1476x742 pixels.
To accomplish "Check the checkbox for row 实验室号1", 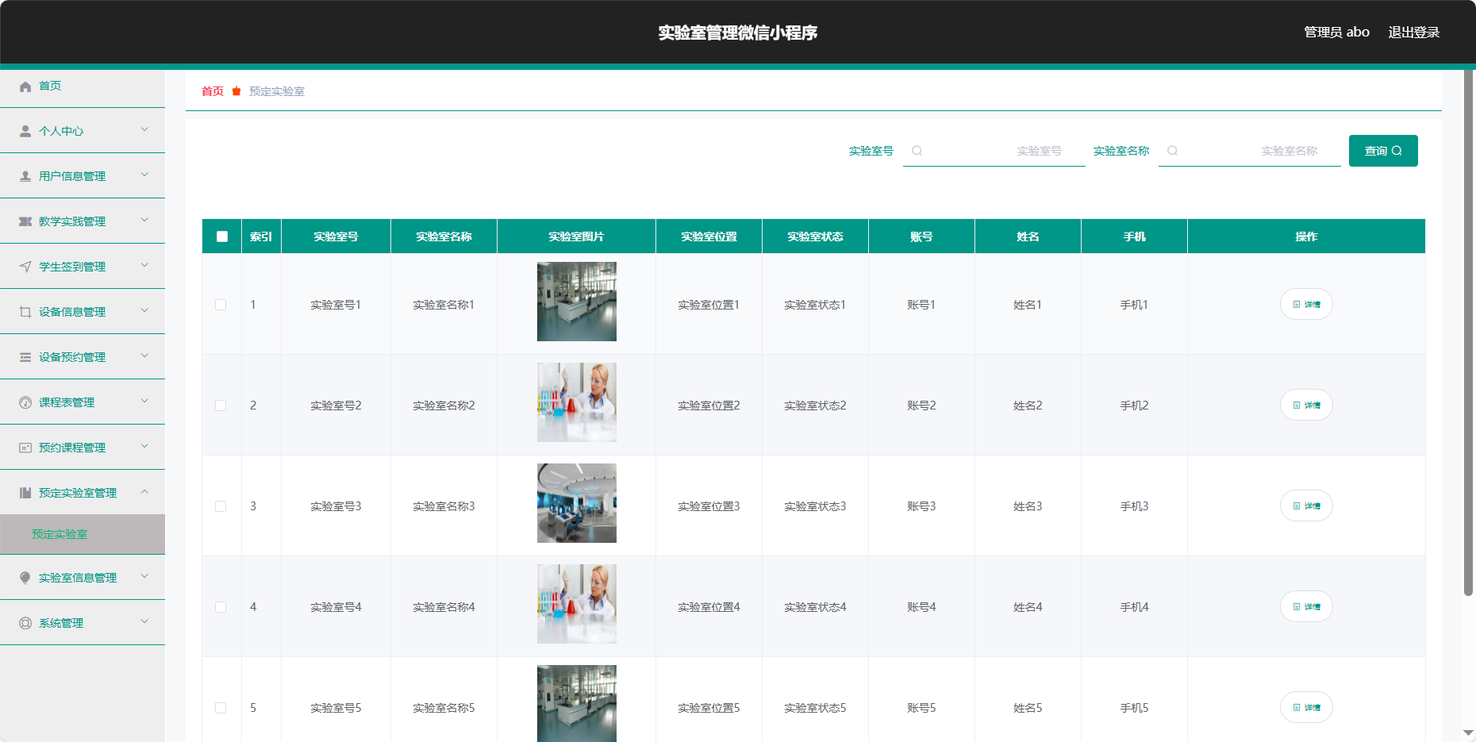I will (221, 305).
